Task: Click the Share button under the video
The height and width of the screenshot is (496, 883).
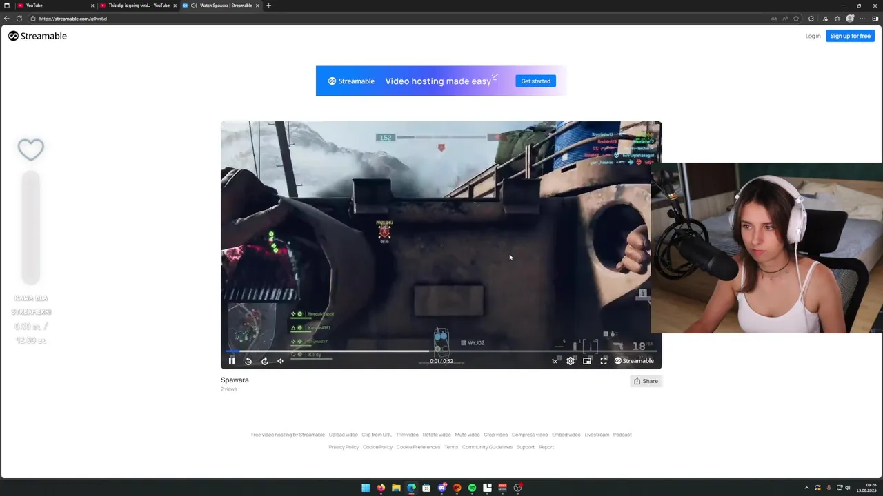Action: [x=646, y=381]
